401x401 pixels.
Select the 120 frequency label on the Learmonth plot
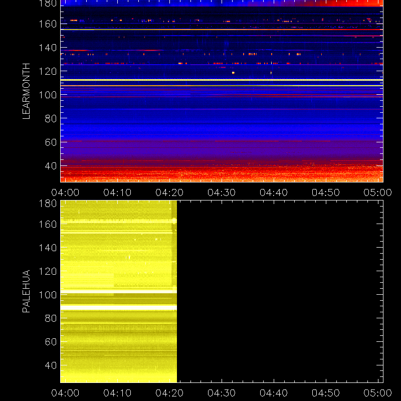[x=48, y=71]
